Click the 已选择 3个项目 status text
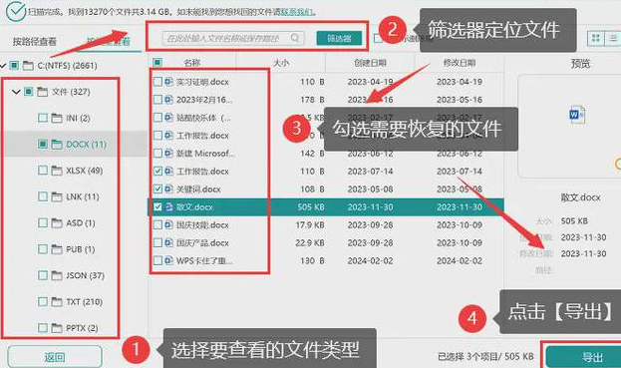Screen dimensions: 621x368 coord(485,356)
